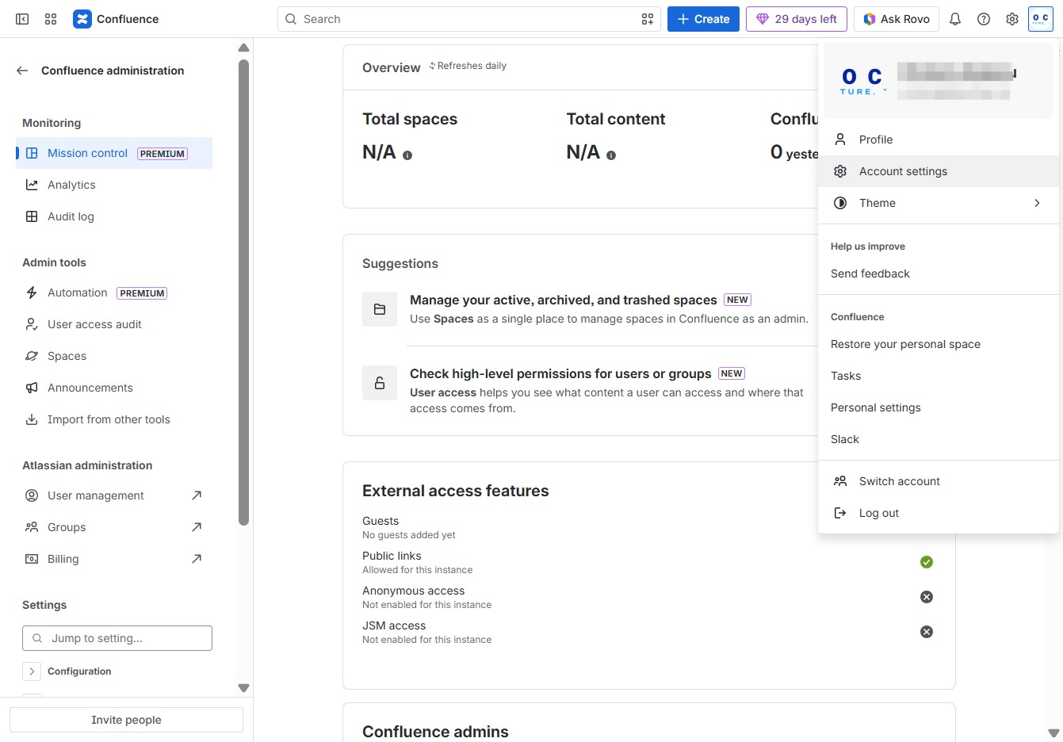Choose Switch account
1063x742 pixels.
click(x=939, y=481)
